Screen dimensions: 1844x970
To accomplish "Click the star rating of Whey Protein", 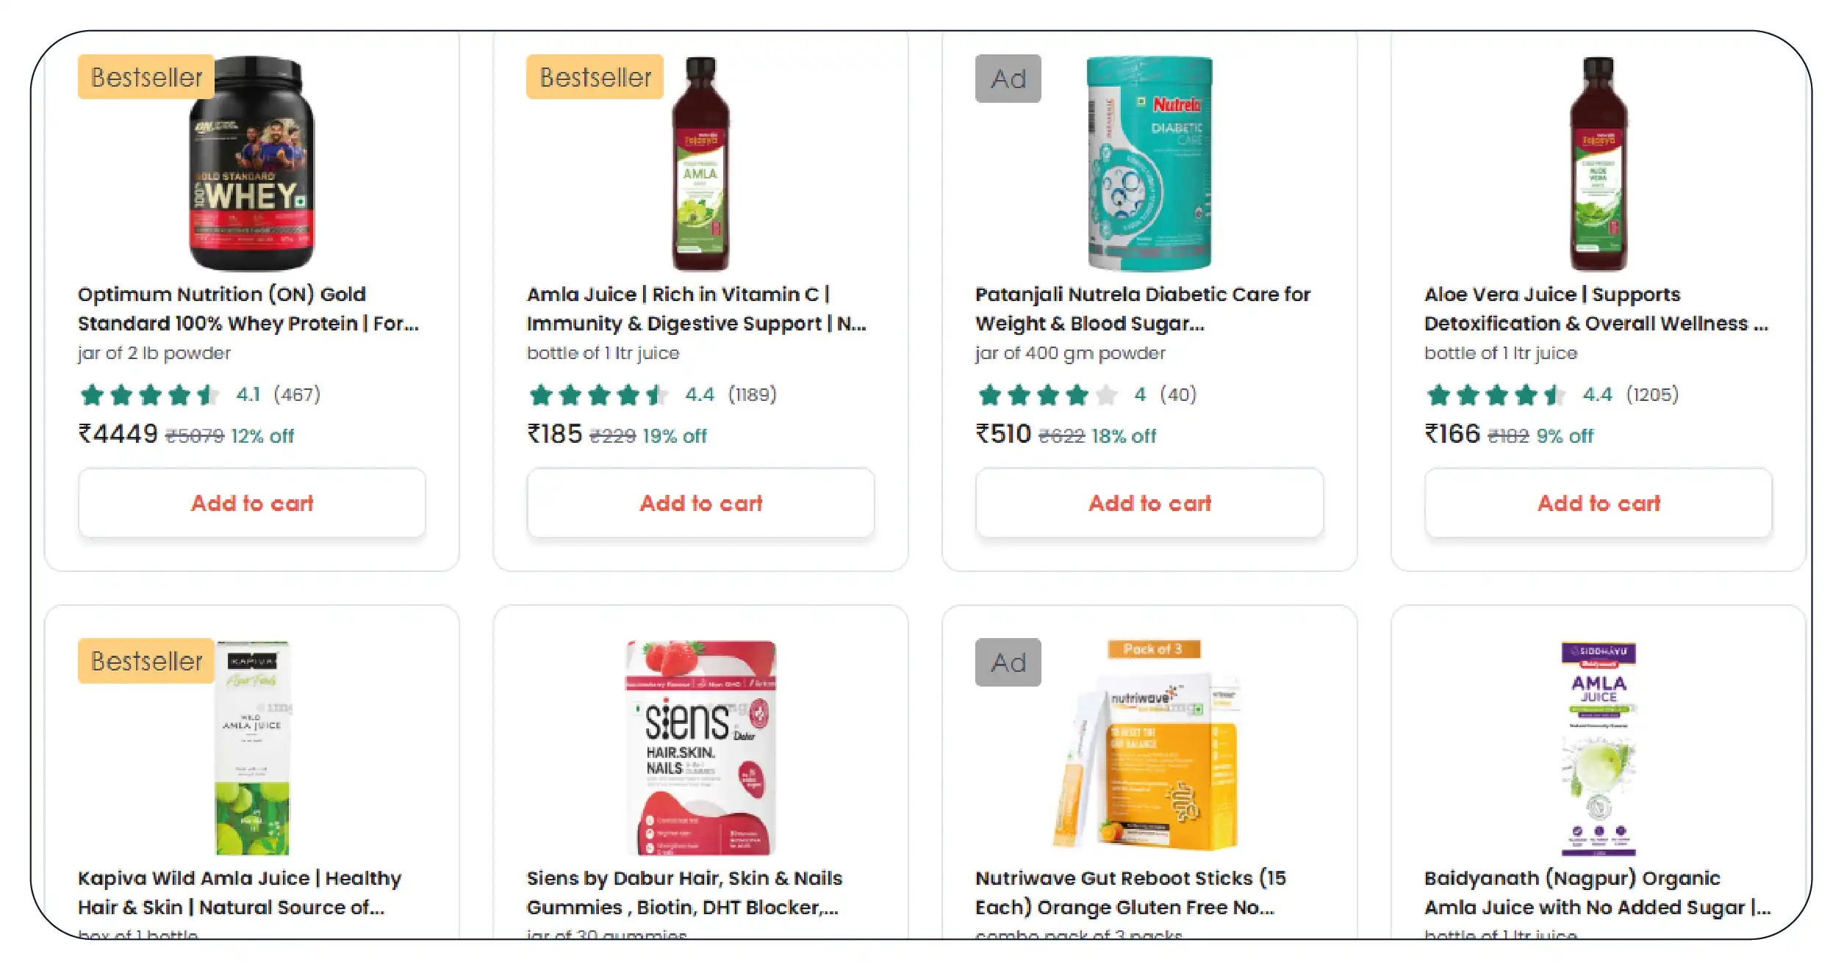I will click(200, 395).
